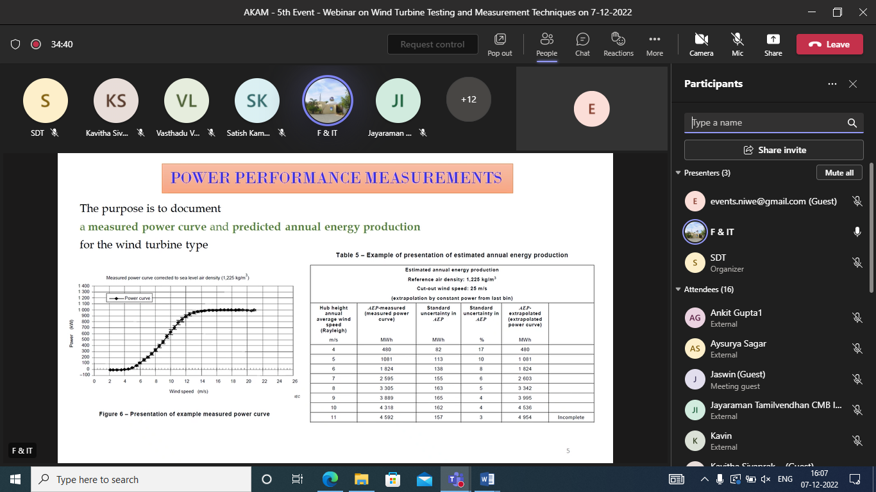Toggle the Camera on
876x492 pixels.
tap(701, 44)
